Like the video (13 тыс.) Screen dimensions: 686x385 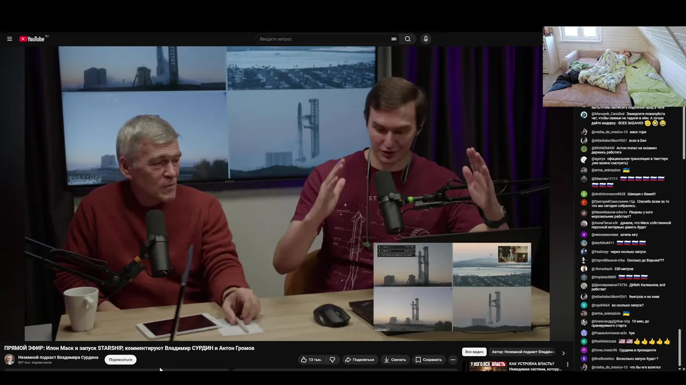point(311,360)
